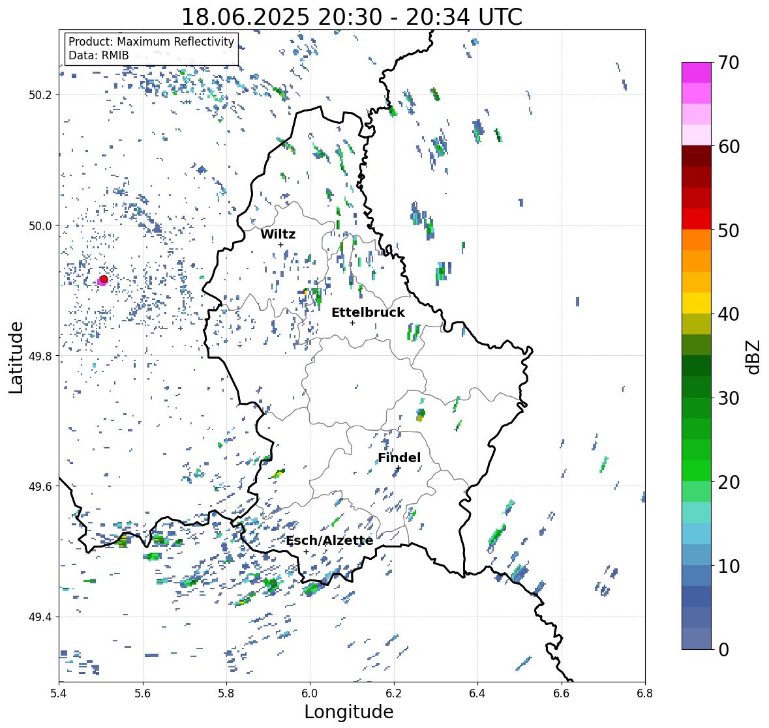Click the latitude tick label 49.4
Viewport: 769px width, 728px height.
coord(40,617)
